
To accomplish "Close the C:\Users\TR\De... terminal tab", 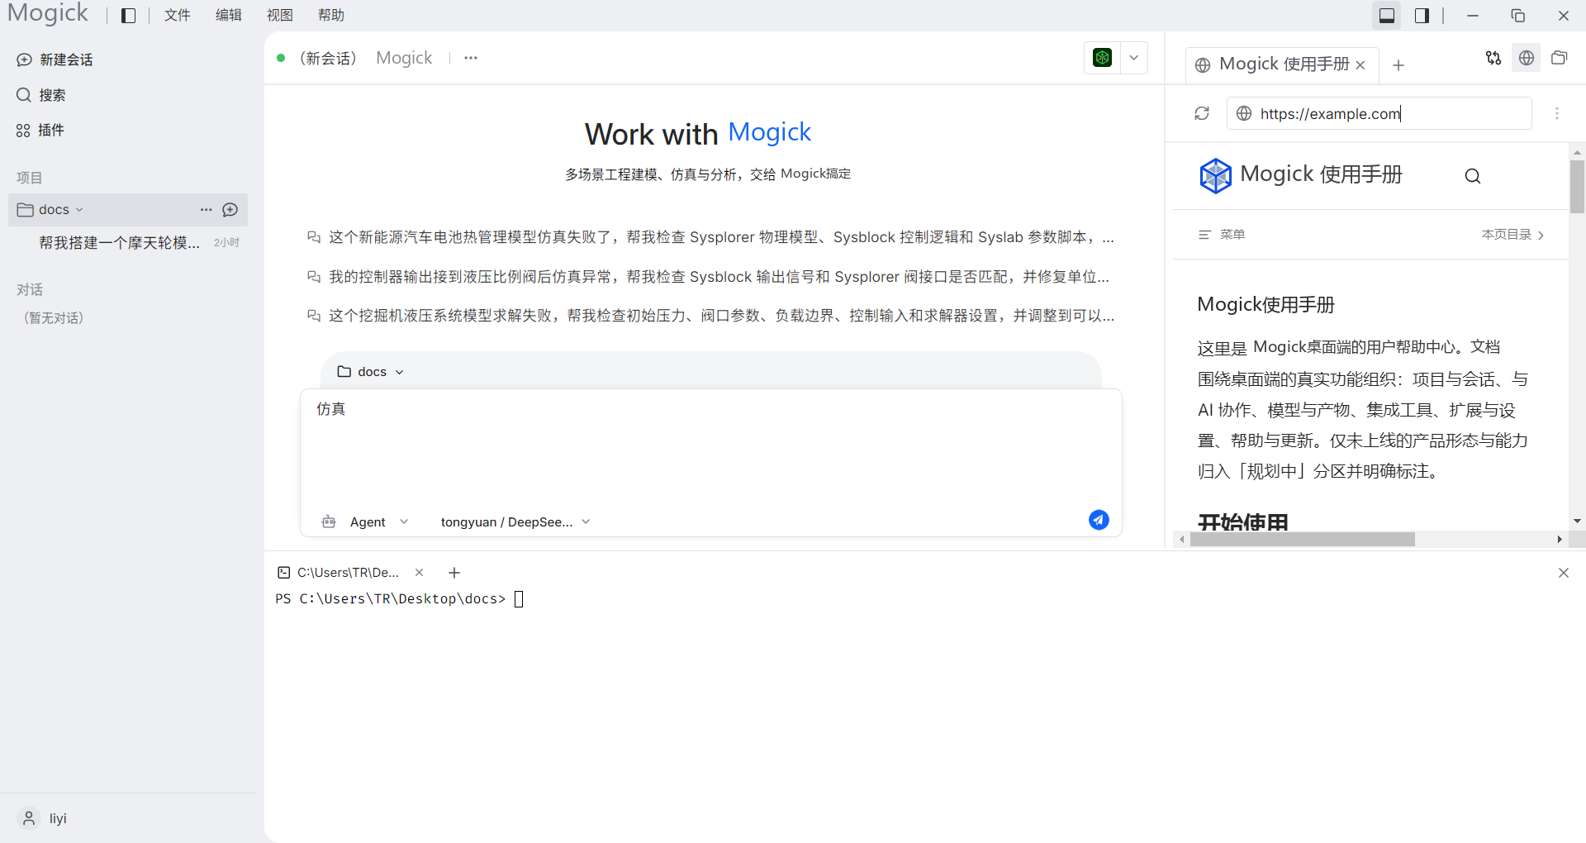I will click(x=419, y=572).
